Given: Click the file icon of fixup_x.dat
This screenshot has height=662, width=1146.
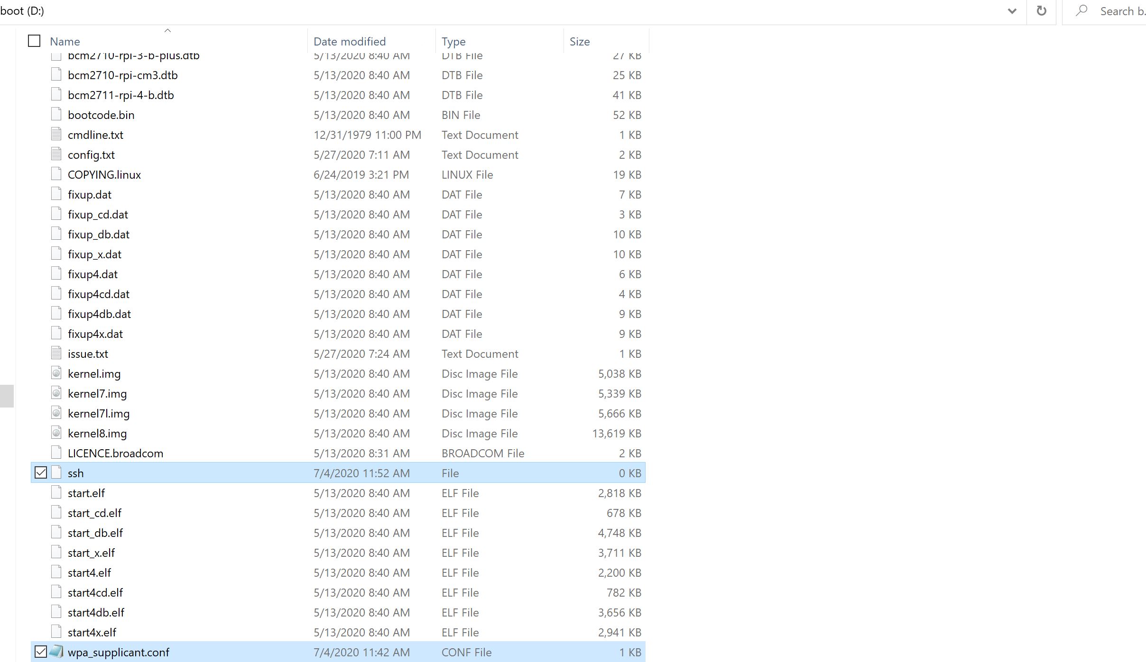Looking at the screenshot, I should (x=56, y=254).
